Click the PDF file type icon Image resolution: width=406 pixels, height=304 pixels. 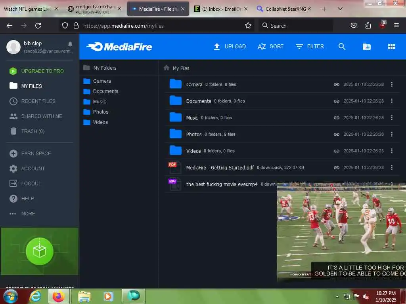click(174, 168)
